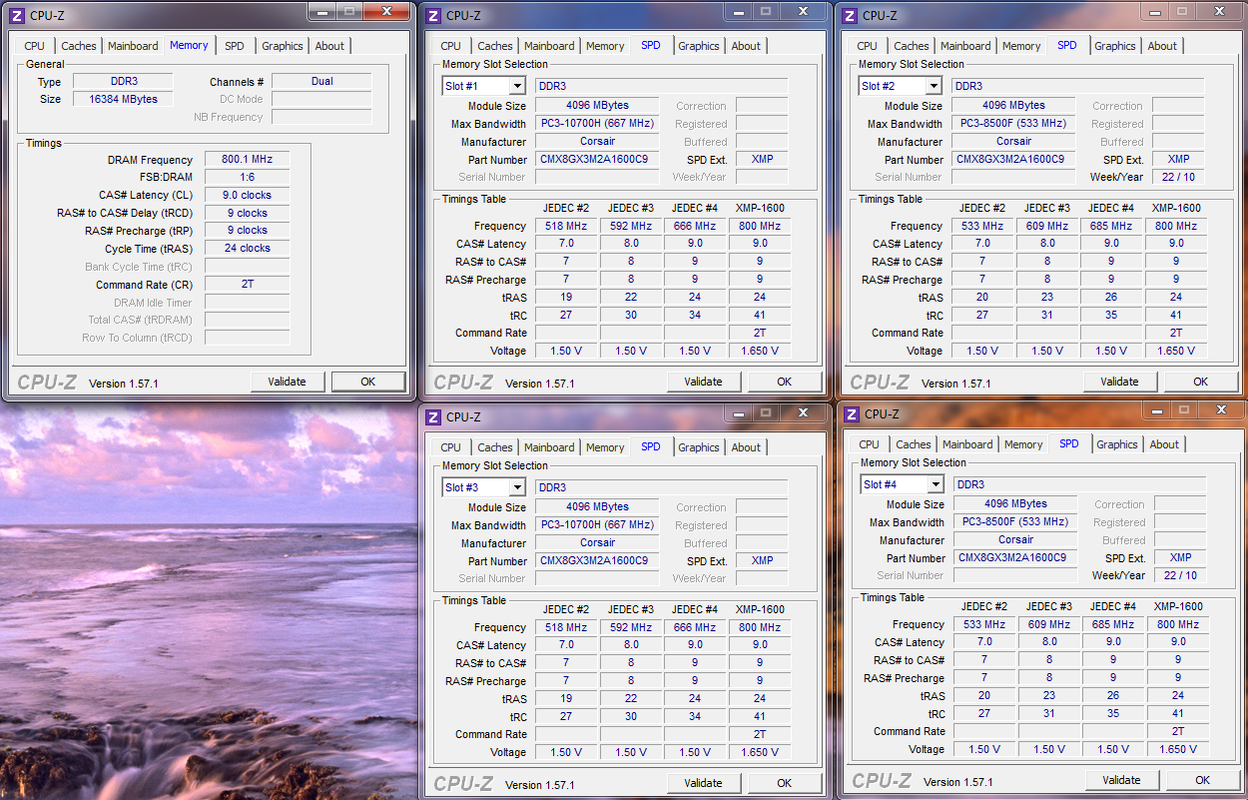Click Validate in the Slot #2 window
Image resolution: width=1248 pixels, height=800 pixels.
[1120, 382]
